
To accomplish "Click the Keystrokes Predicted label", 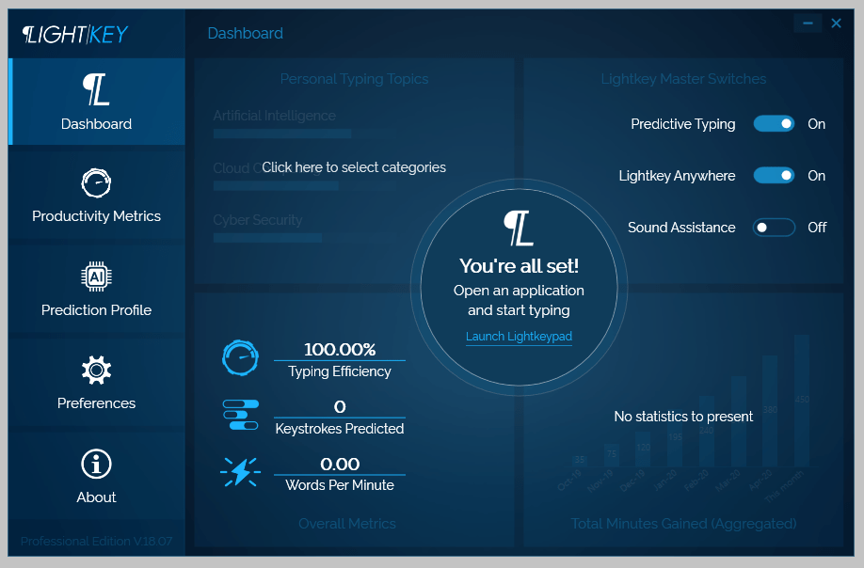I will (340, 429).
